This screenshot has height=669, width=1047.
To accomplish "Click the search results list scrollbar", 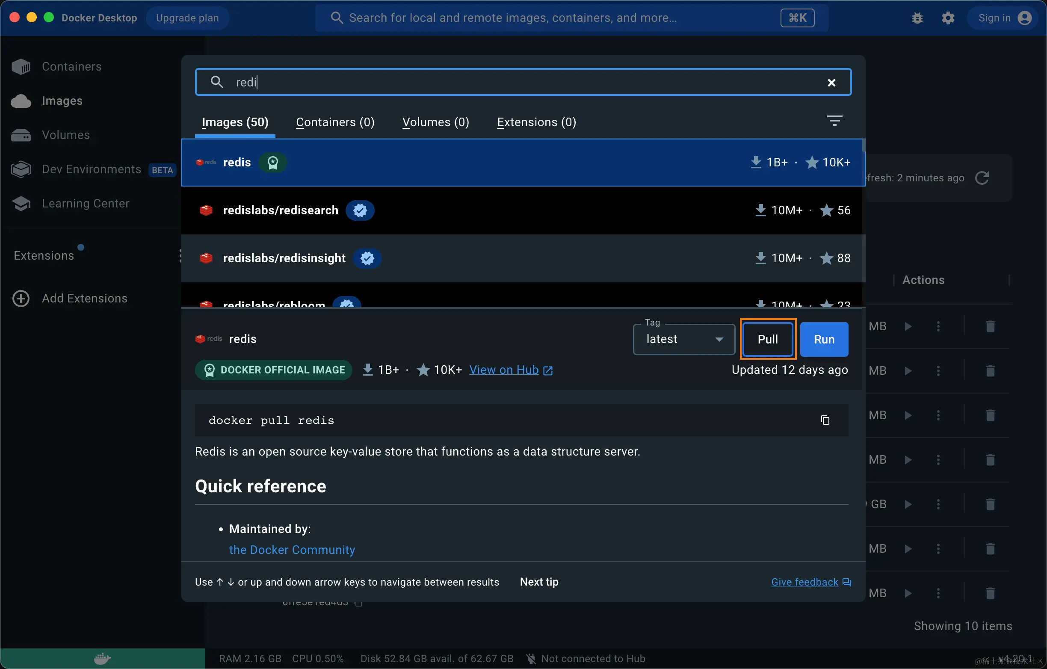I will (x=864, y=146).
